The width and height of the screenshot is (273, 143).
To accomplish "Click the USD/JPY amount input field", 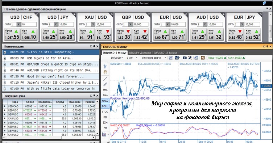I will tap(66, 24).
